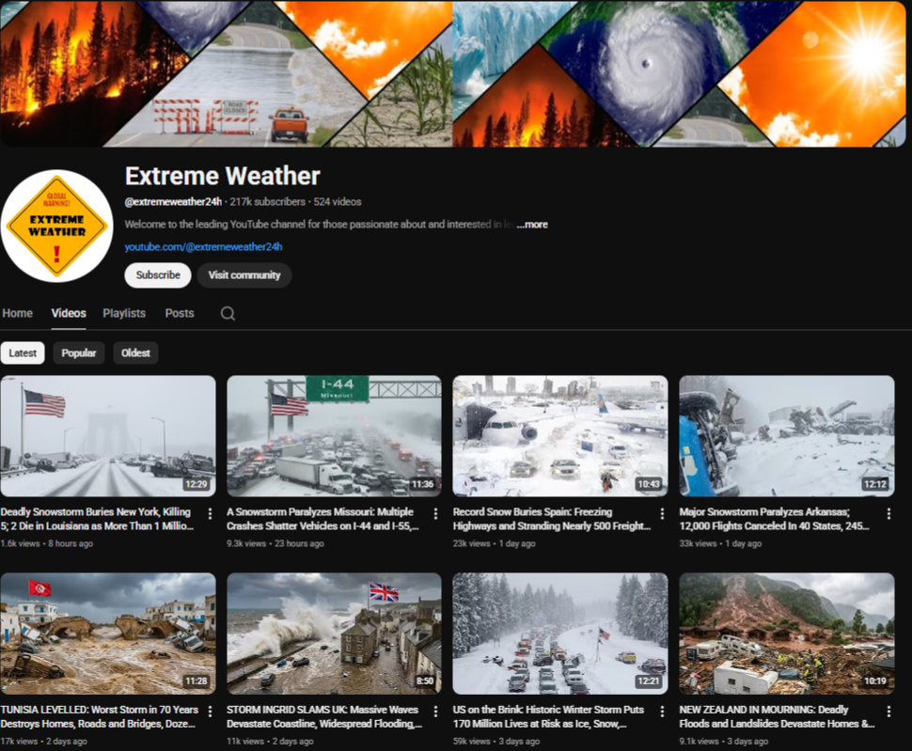
Task: Open options menu for Arkansas snowstorm video
Action: point(888,514)
